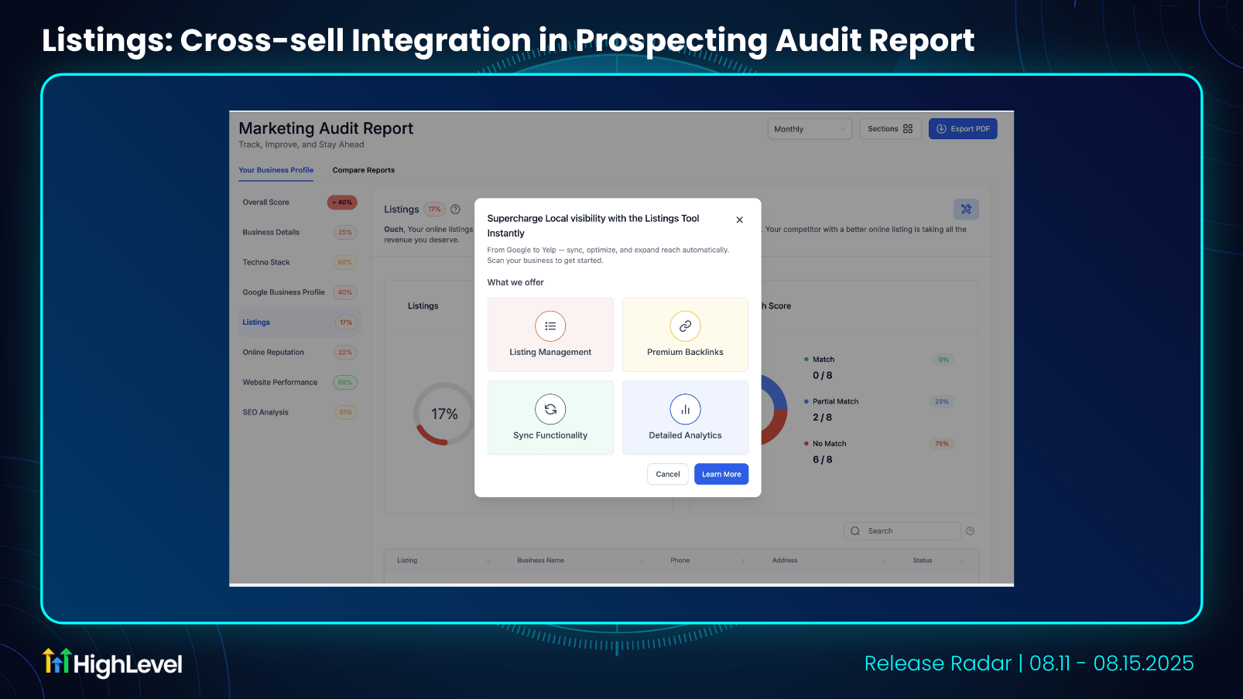Select the Premium Backlinks link icon

click(685, 326)
